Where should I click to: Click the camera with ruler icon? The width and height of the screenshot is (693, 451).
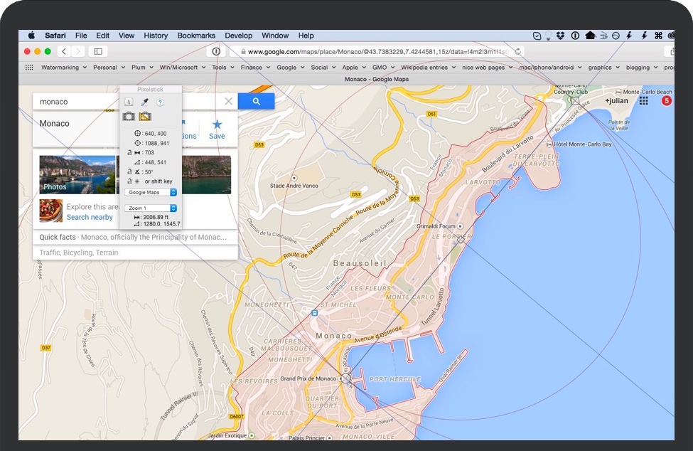pyautogui.click(x=145, y=116)
